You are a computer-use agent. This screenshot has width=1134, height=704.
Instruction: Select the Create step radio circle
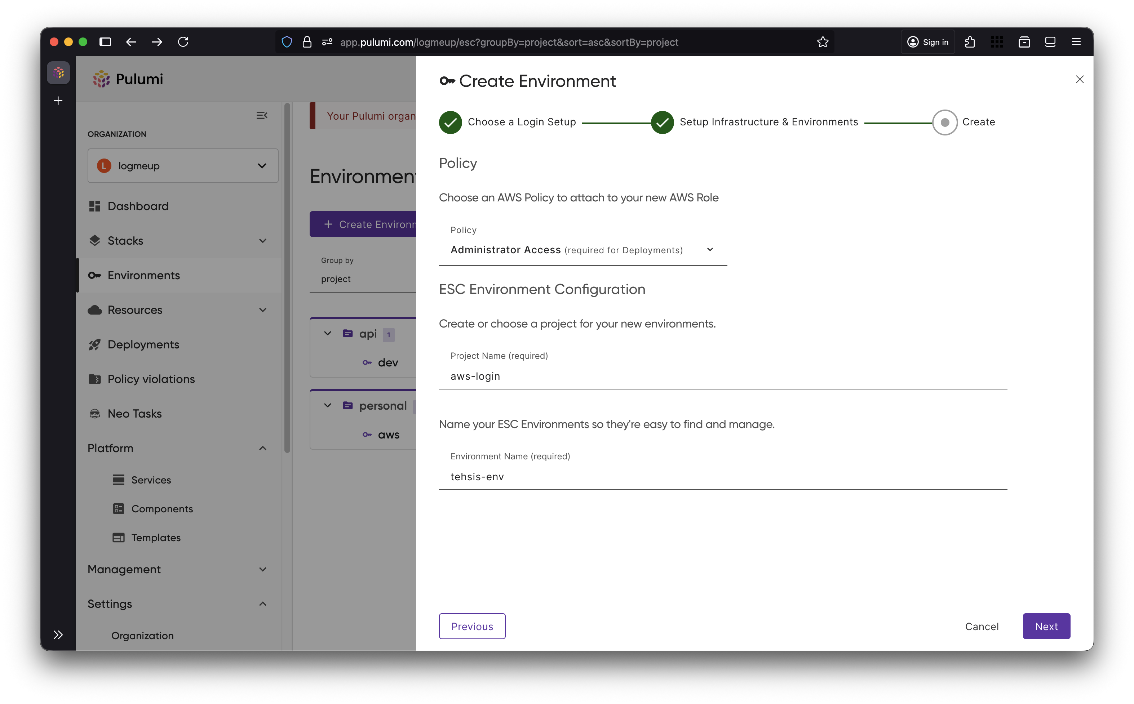944,122
